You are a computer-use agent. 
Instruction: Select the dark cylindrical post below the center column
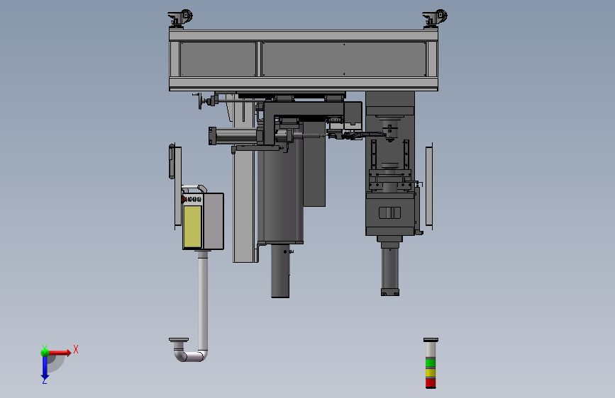(280, 271)
